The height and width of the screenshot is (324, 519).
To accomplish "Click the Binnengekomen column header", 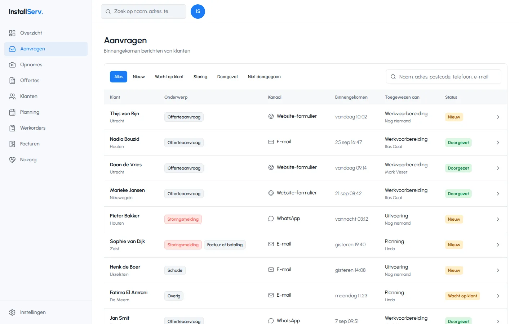I will coord(351,97).
